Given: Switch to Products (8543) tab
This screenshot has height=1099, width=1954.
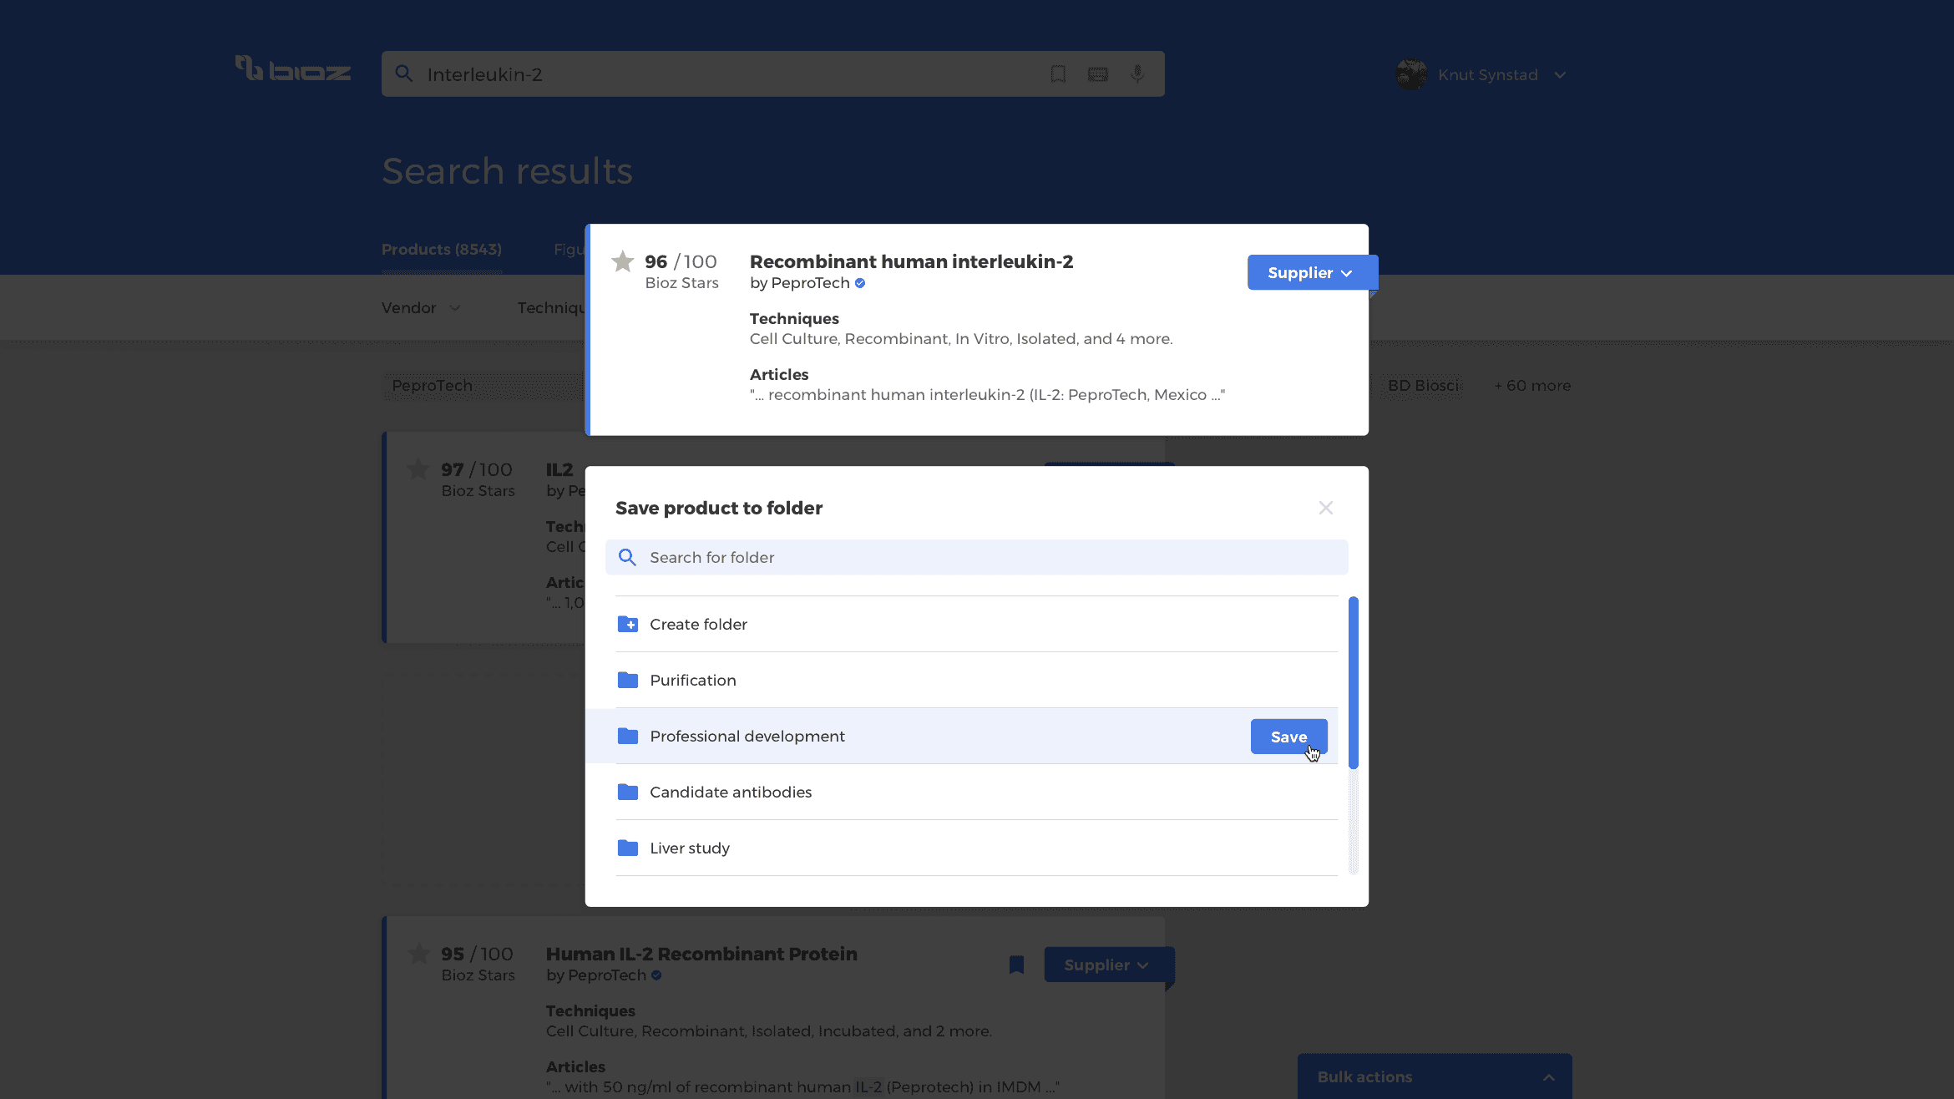Looking at the screenshot, I should [x=442, y=249].
